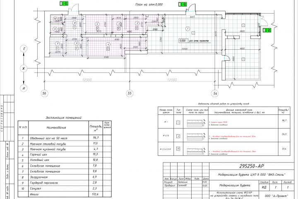Viewport: 298px width, 199px height.
Task: Click the 0,000 elevation mark box
Action: point(183,41)
